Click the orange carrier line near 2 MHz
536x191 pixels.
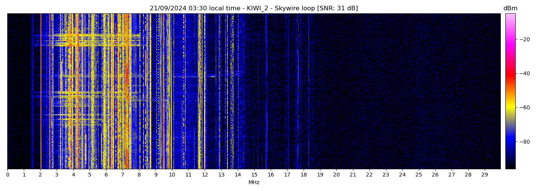coord(41,92)
